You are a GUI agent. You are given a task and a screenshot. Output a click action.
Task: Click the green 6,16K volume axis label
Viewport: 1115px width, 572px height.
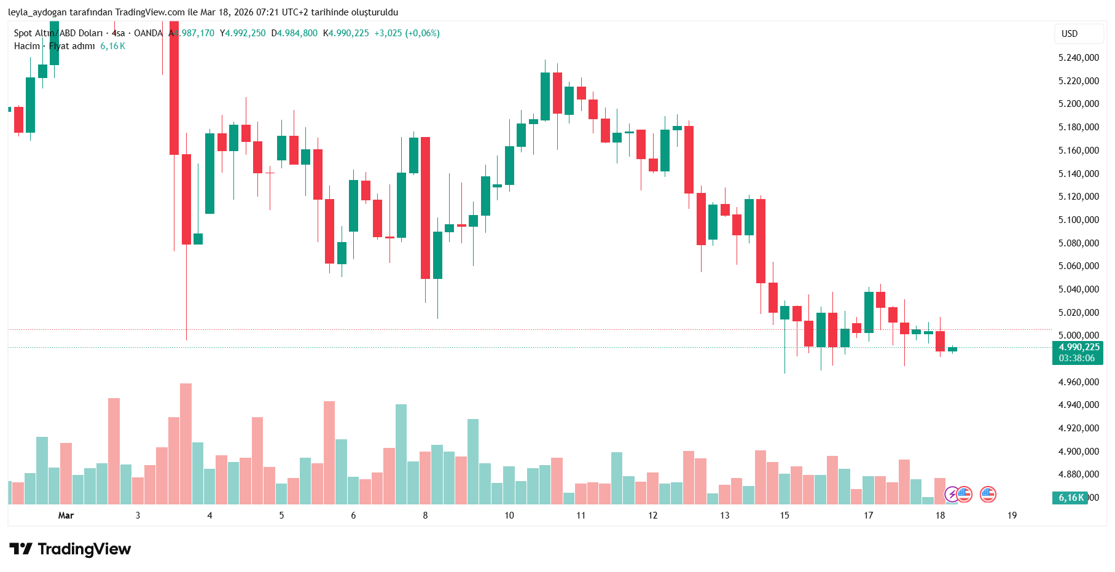tap(1071, 498)
